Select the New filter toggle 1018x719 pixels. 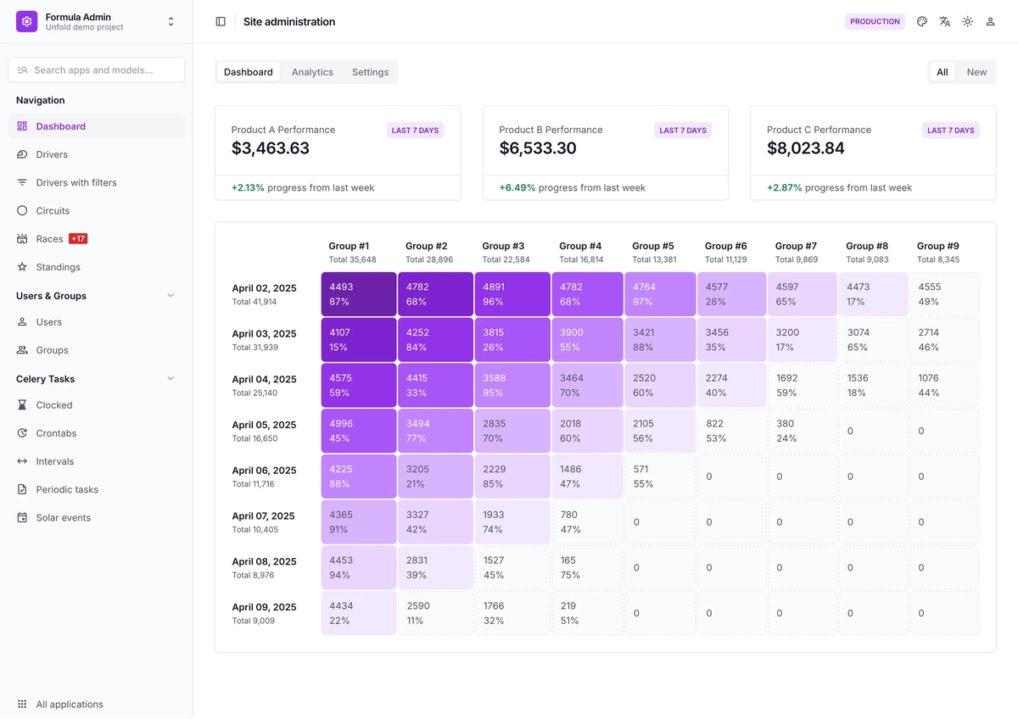coord(976,72)
